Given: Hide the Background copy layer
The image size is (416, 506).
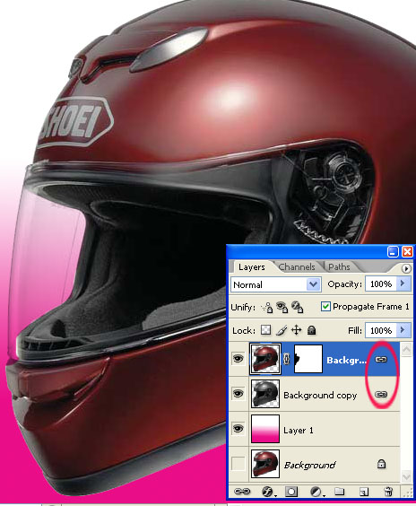Looking at the screenshot, I should (x=238, y=394).
